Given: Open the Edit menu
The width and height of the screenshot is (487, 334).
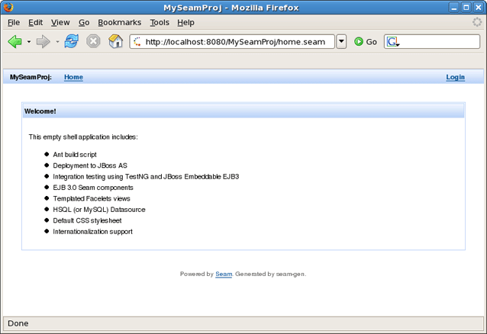Looking at the screenshot, I should point(35,22).
